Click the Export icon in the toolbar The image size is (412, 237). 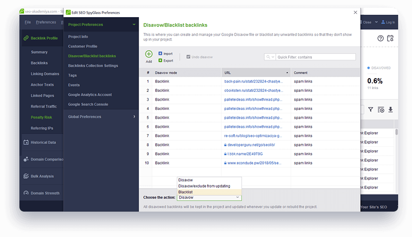160,61
